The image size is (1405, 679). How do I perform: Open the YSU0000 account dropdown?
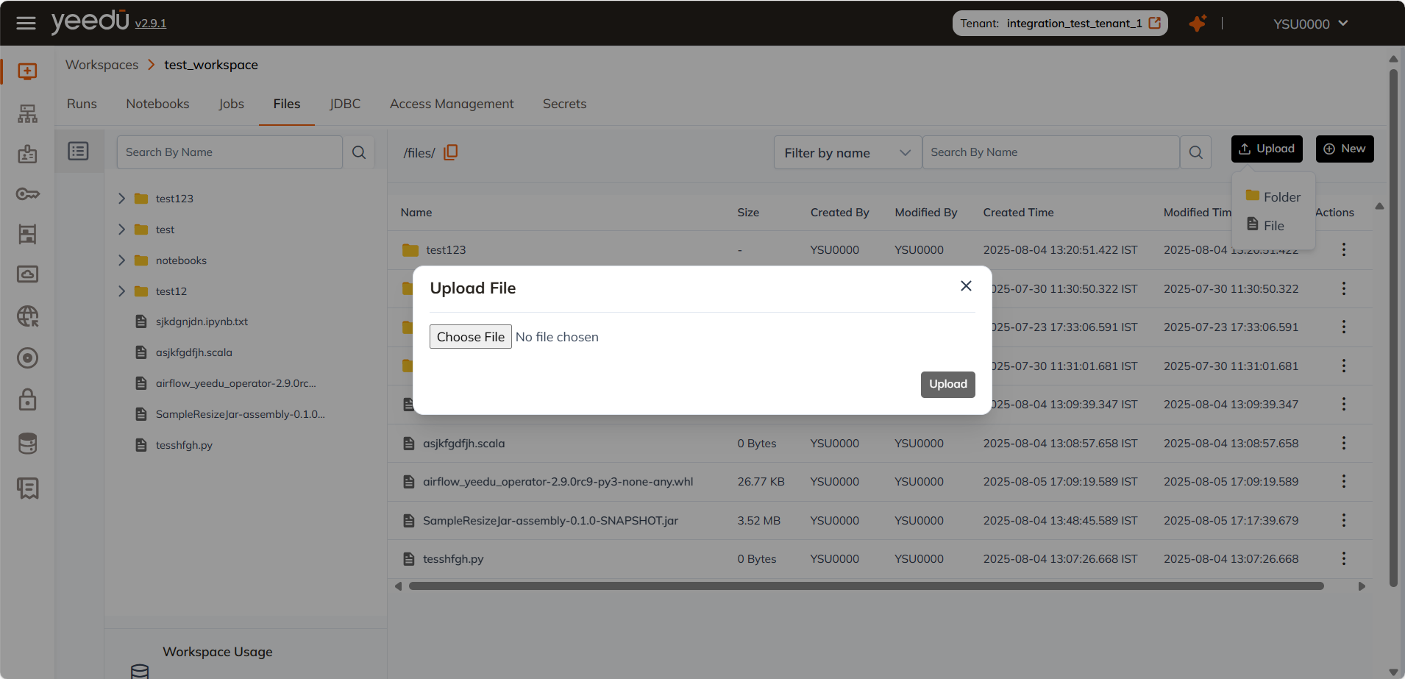click(1310, 23)
